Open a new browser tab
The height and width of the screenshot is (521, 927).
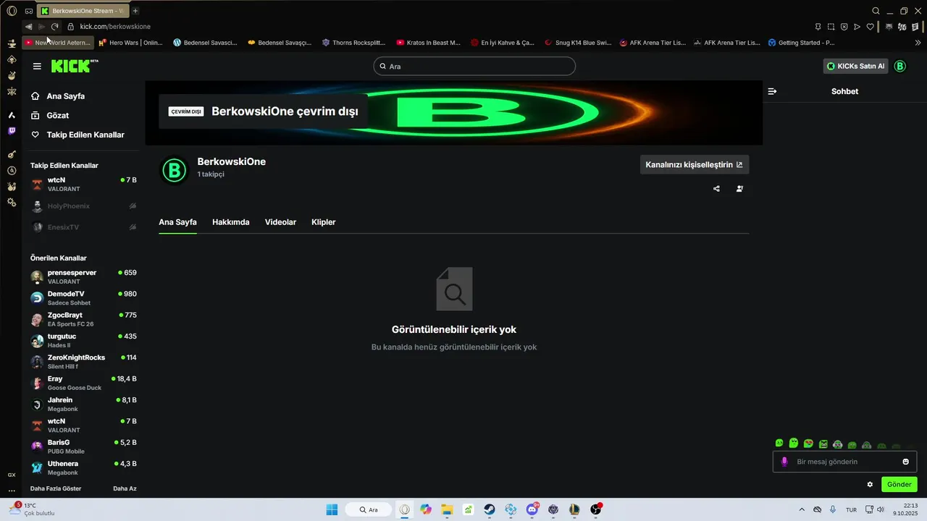pyautogui.click(x=135, y=11)
